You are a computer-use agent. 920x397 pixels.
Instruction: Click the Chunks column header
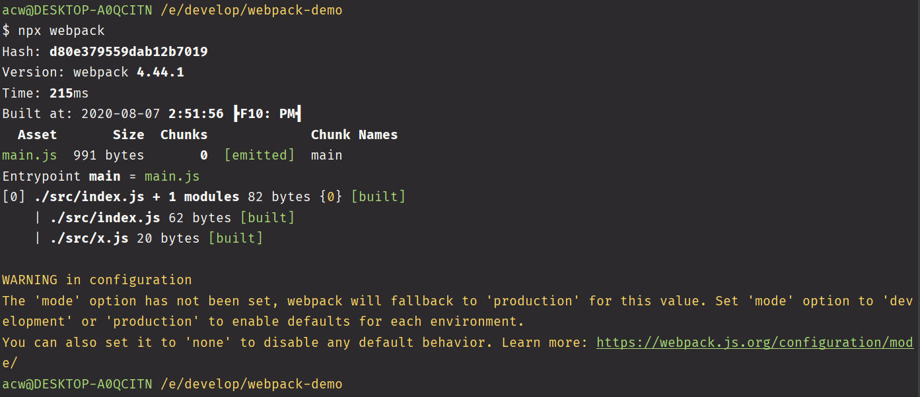click(184, 135)
